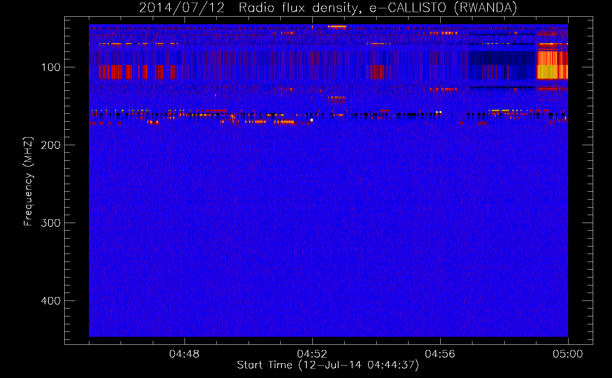Select the 04:52 time tick label
This screenshot has width=612, height=378.
coord(312,354)
